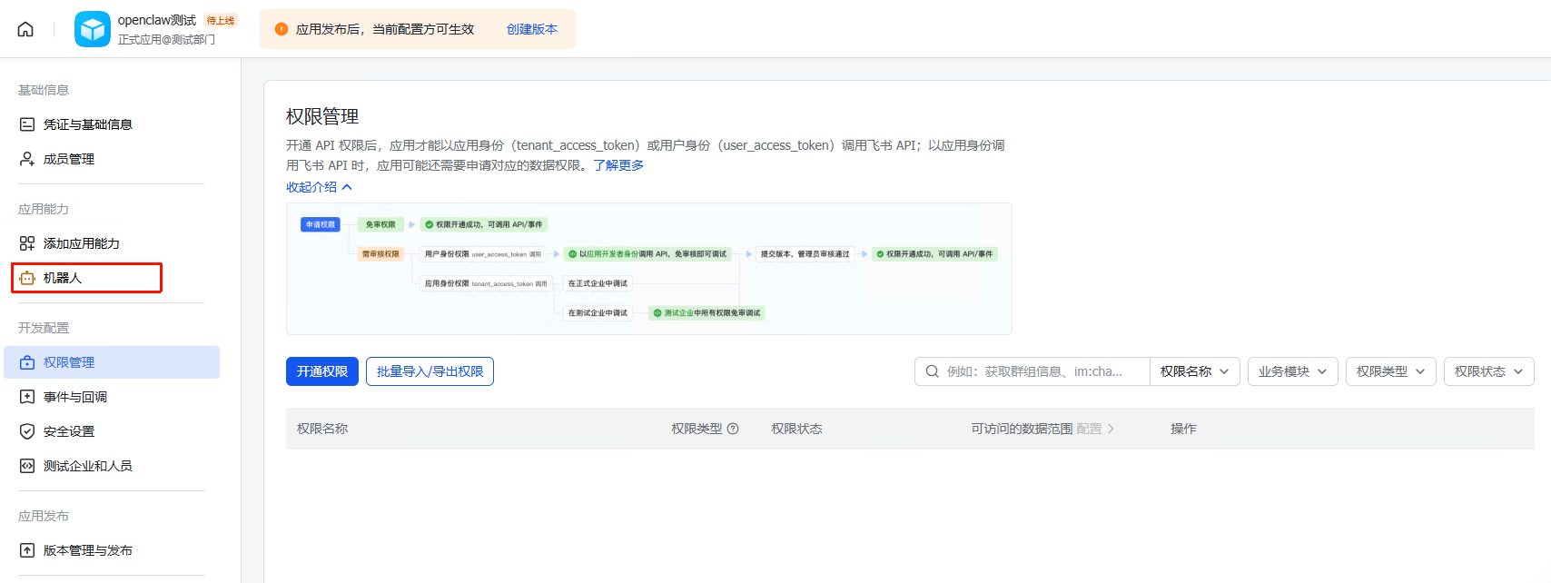Click the openclaw app cube logo
The height and width of the screenshot is (583, 1551).
[93, 29]
